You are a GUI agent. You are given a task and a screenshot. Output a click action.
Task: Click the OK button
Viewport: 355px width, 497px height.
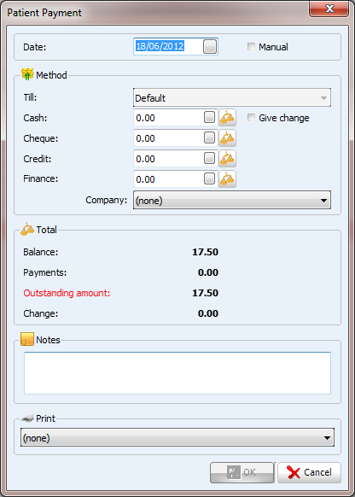pyautogui.click(x=242, y=472)
